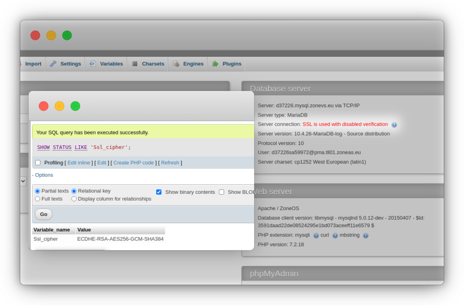The width and height of the screenshot is (464, 305).
Task: Click the Engines gear icon
Action: pos(175,64)
